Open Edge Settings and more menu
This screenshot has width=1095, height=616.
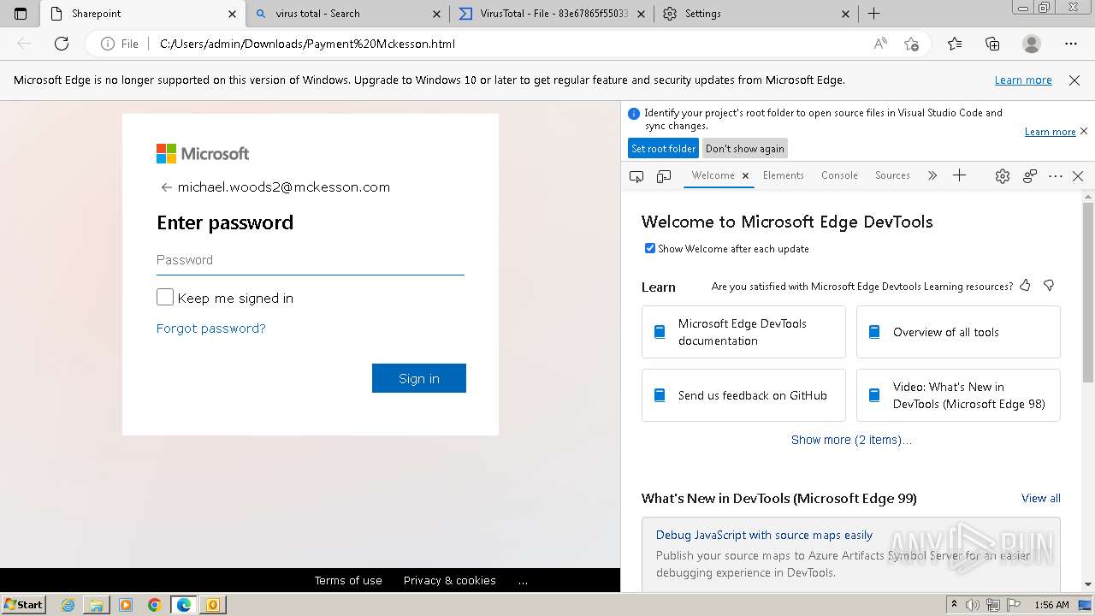pyautogui.click(x=1071, y=44)
